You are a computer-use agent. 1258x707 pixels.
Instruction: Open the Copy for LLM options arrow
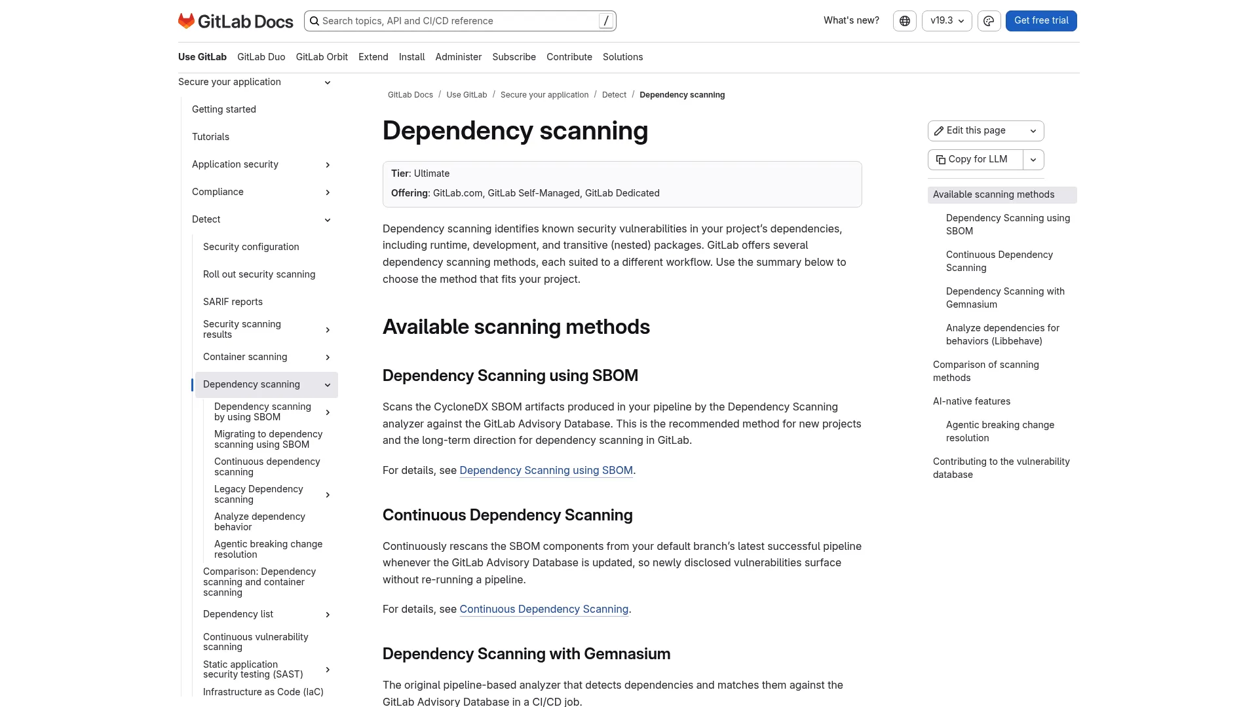pos(1033,160)
